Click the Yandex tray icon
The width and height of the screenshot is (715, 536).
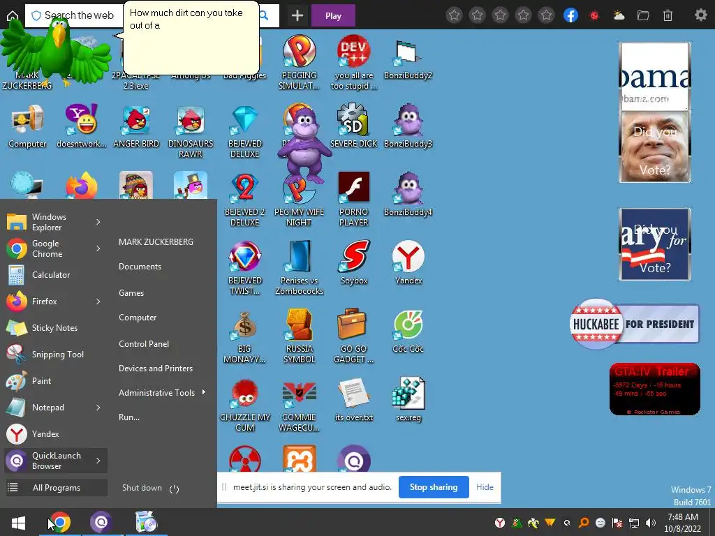[500, 523]
